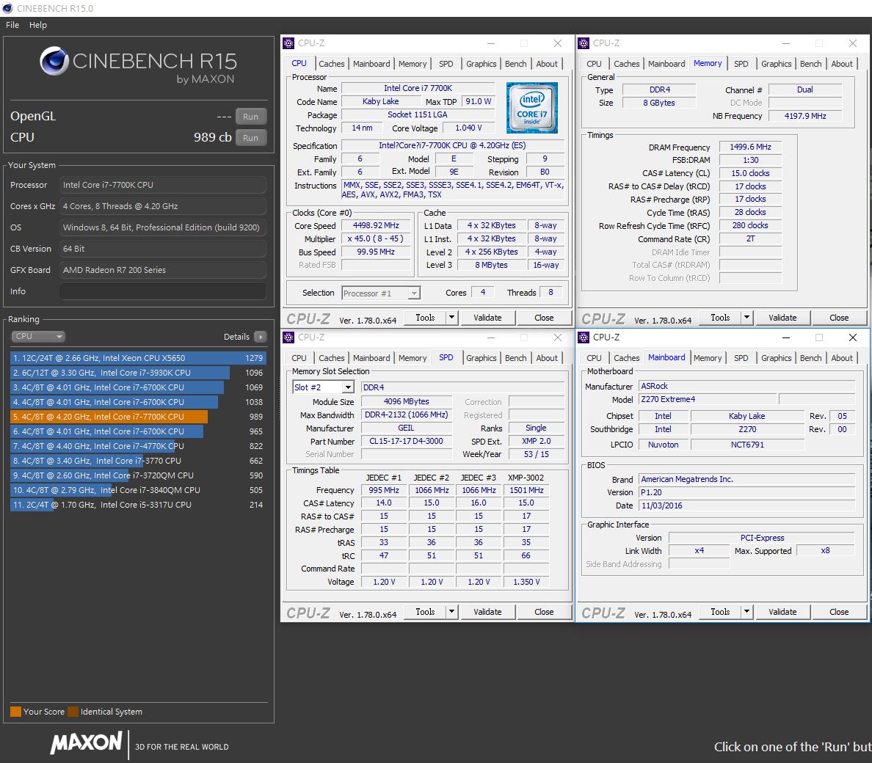Open the Help menu in Cinebench
The width and height of the screenshot is (872, 763).
(38, 25)
